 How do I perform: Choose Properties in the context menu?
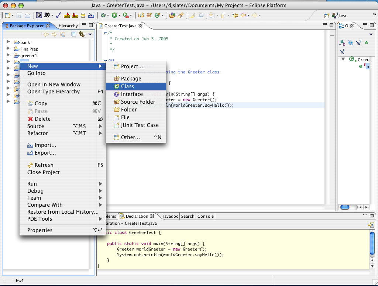pos(40,230)
